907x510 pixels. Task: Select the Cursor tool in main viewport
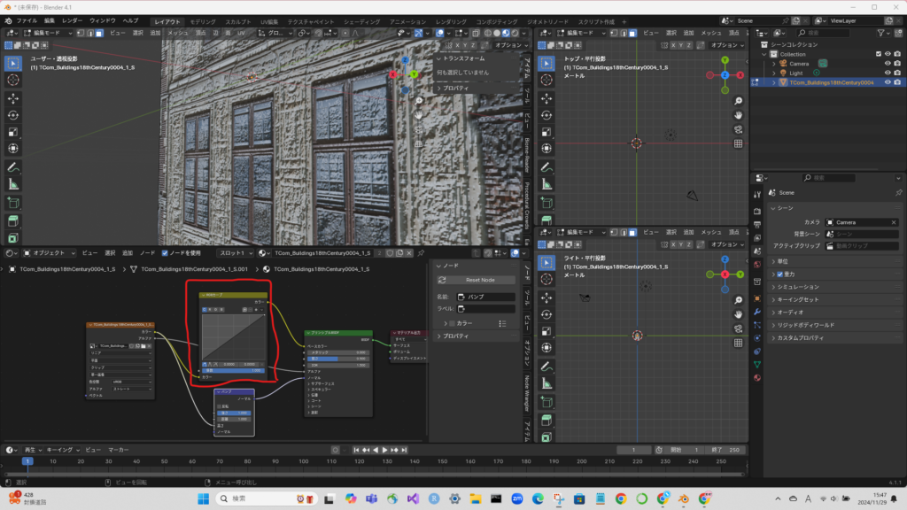tap(13, 80)
